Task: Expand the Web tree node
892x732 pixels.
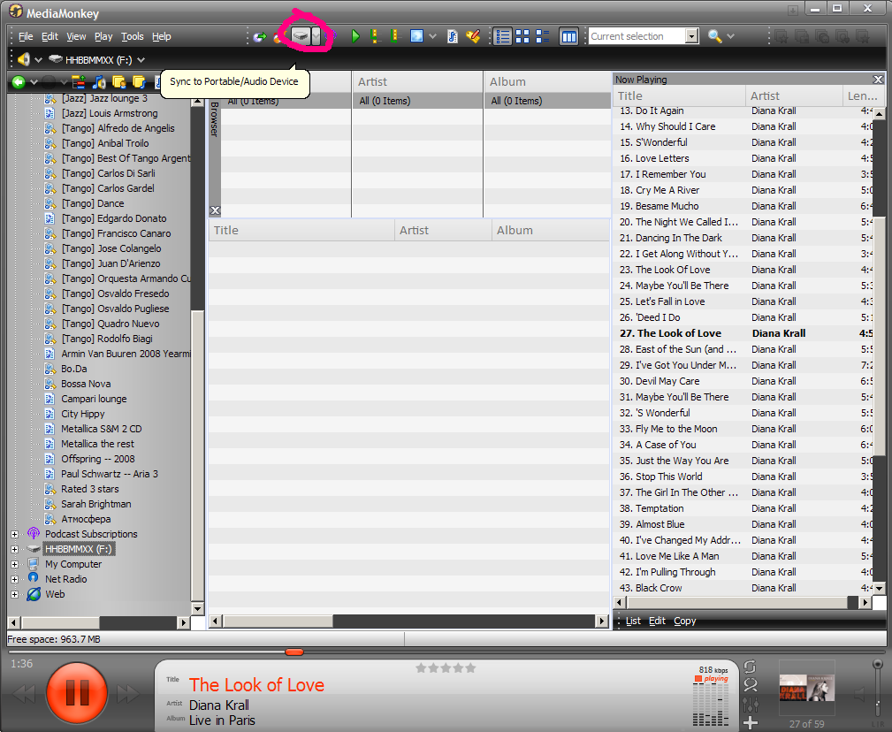Action: [x=15, y=594]
